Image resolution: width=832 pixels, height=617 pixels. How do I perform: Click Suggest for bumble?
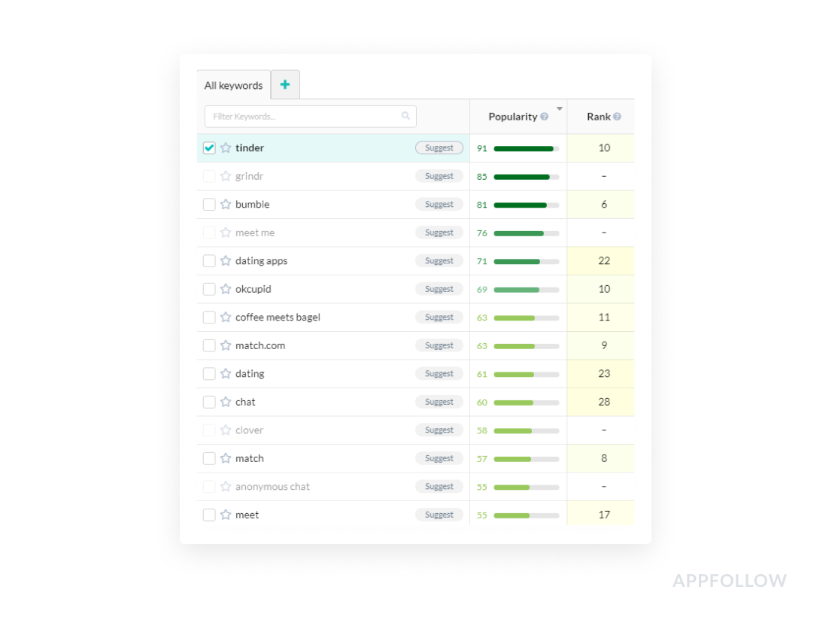tap(439, 204)
